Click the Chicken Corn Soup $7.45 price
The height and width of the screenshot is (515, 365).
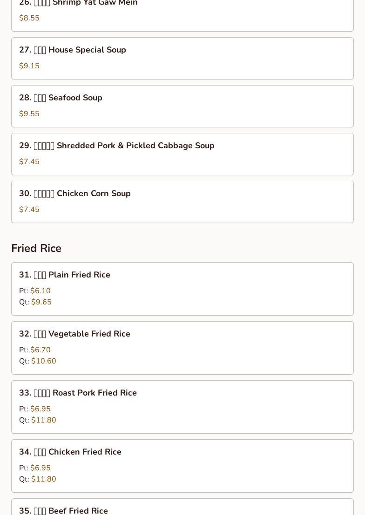[29, 210]
